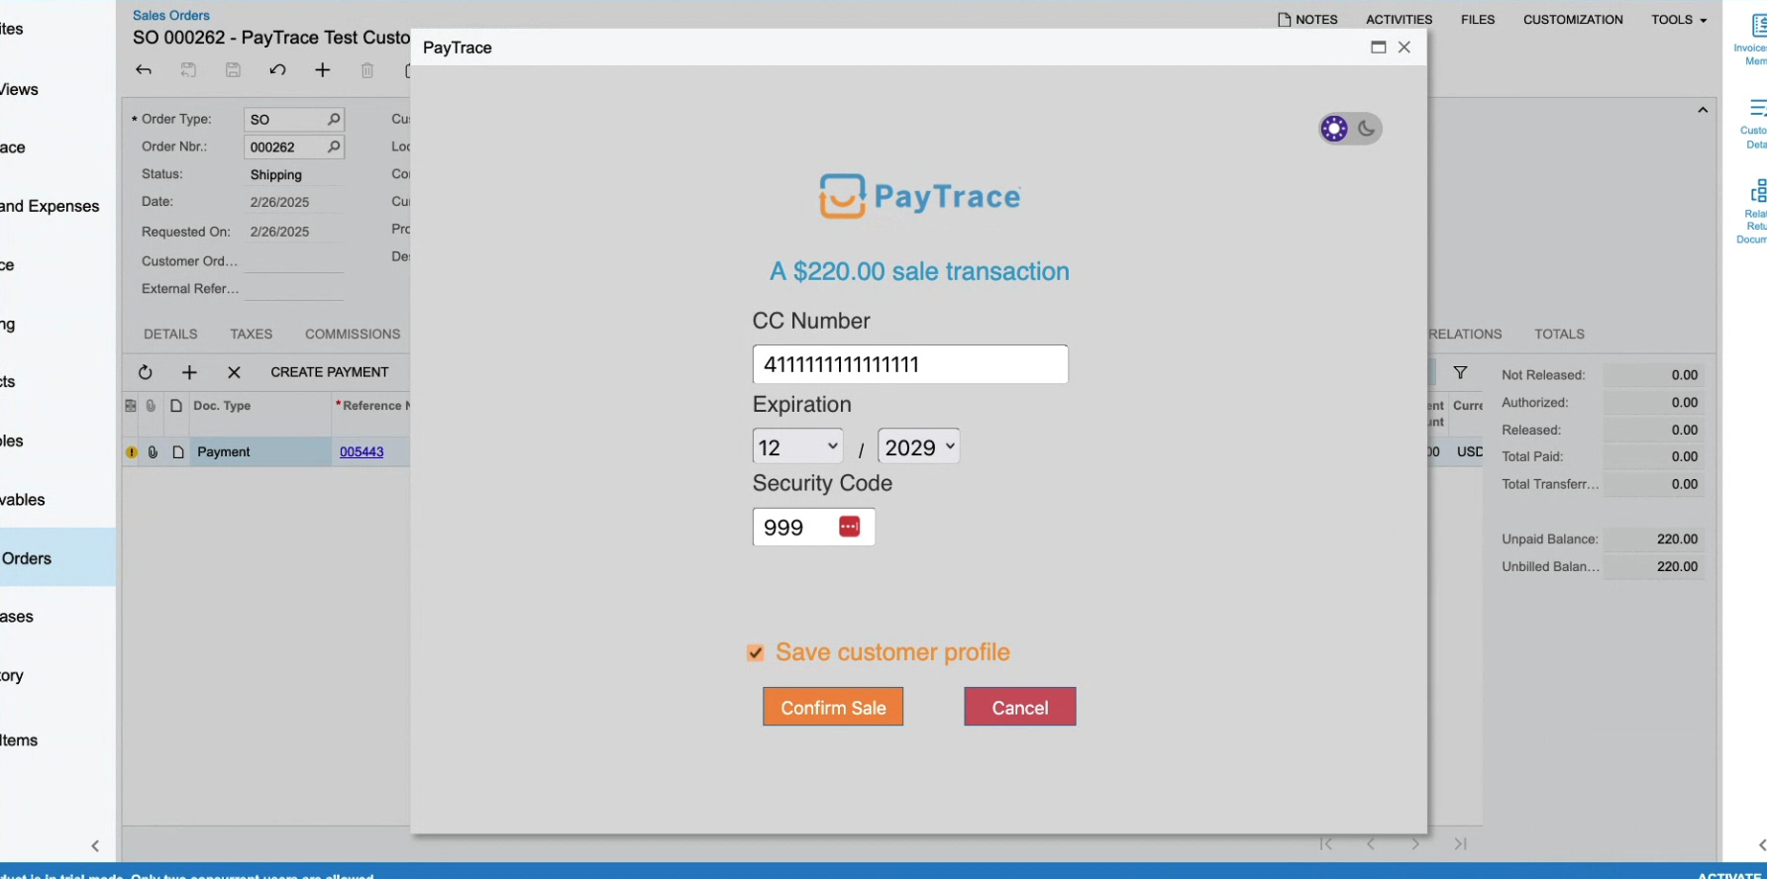Click the Status value Shipping
Viewport: 1767px width, 879px height.
(x=276, y=175)
